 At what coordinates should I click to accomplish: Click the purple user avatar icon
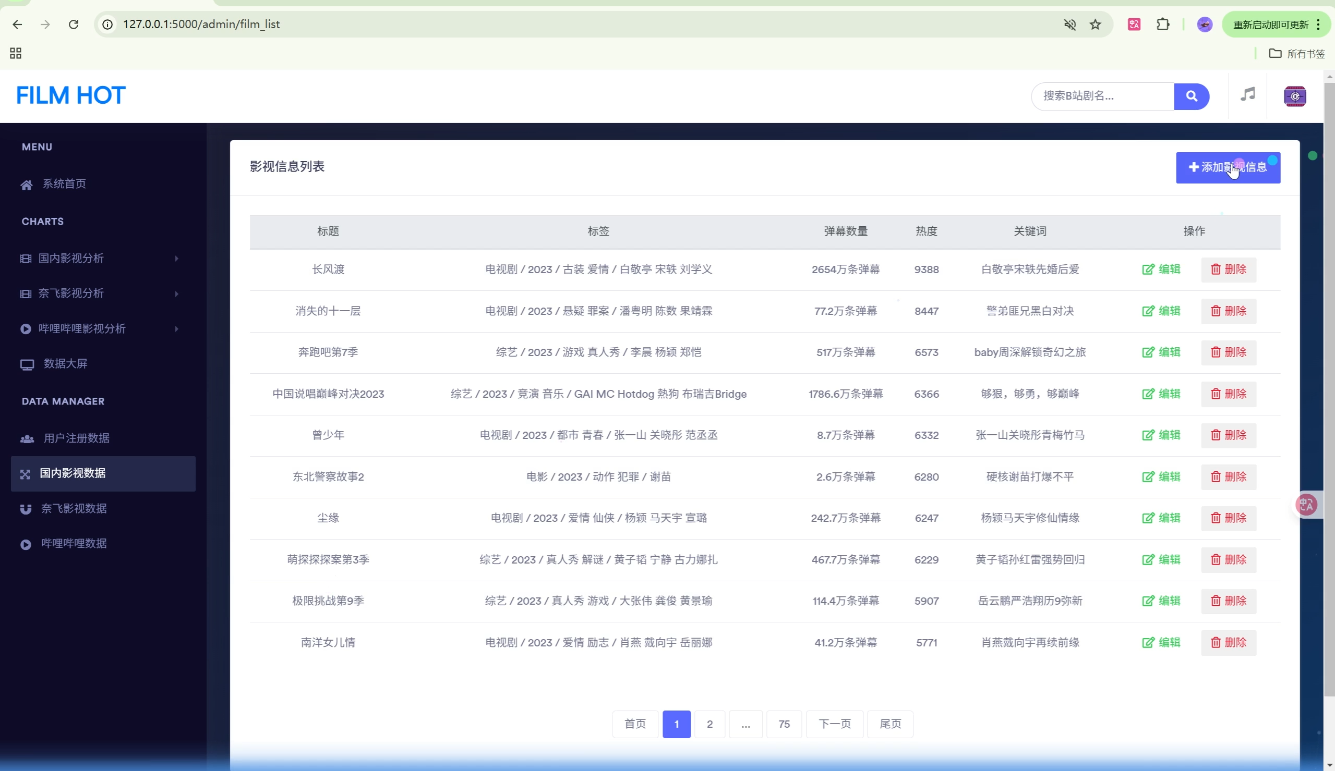[1294, 96]
